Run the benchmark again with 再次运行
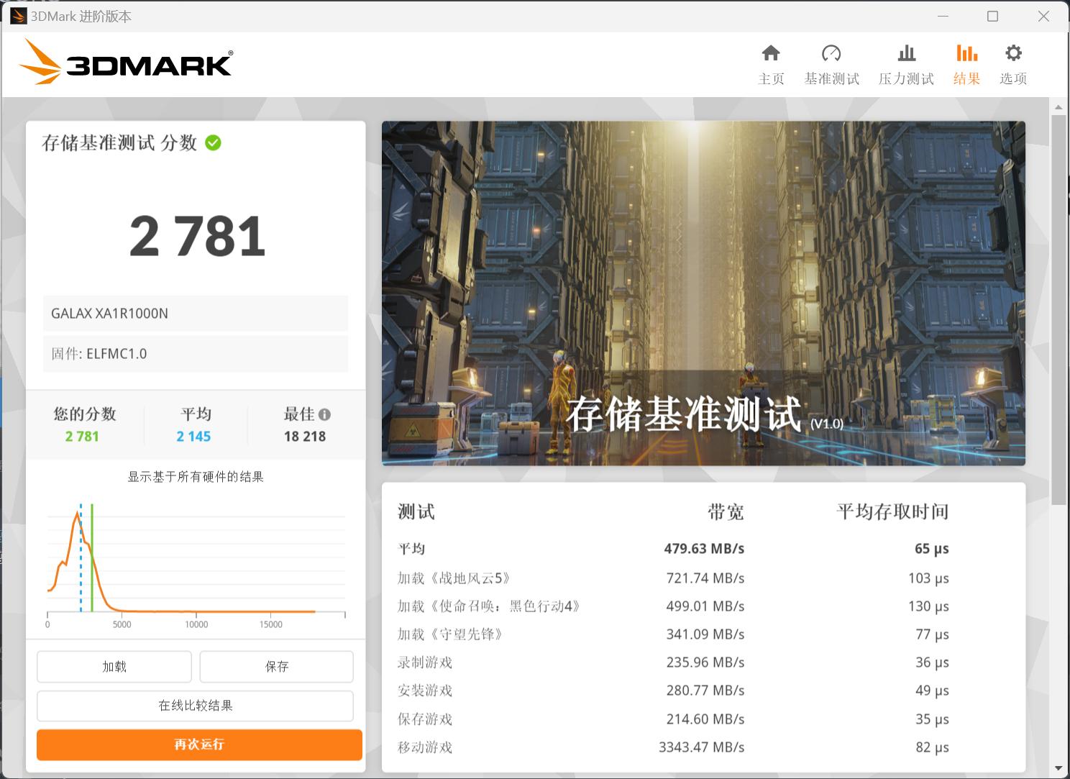1070x779 pixels. click(x=199, y=744)
